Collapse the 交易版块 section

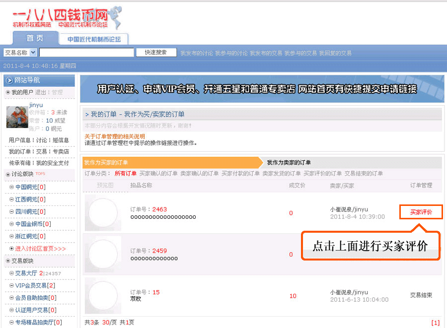click(7, 261)
